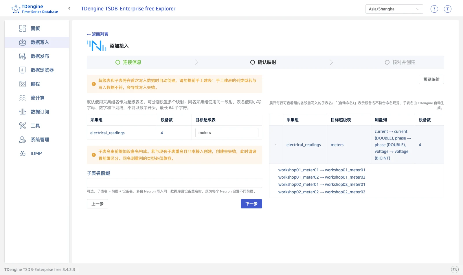Click the 预览映射 button
Image resolution: width=463 pixels, height=275 pixels.
pos(431,79)
